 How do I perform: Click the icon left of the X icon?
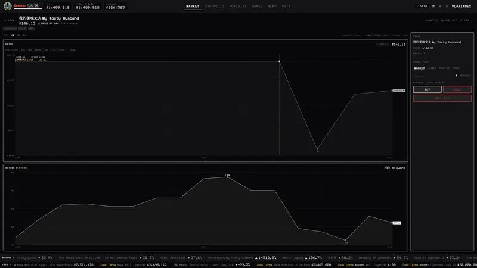click(x=433, y=6)
